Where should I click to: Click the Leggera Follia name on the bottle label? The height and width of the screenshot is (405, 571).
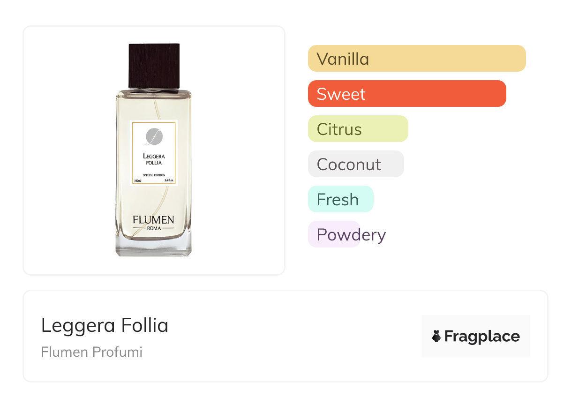[154, 159]
